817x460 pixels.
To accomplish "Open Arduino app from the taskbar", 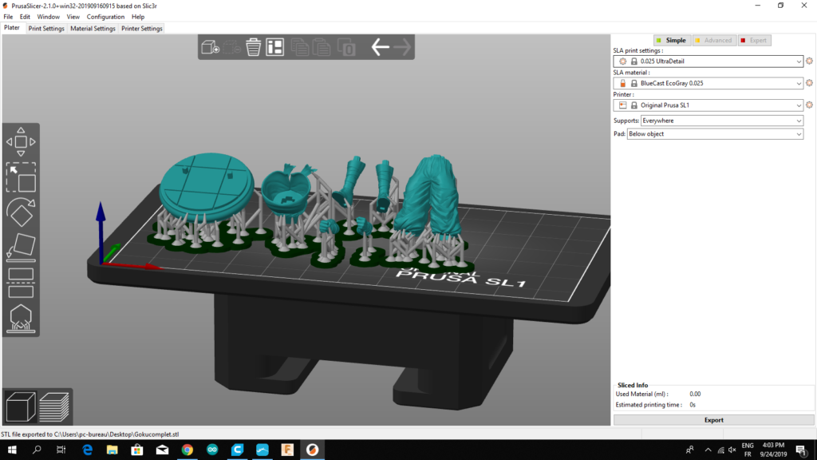I will (x=212, y=450).
